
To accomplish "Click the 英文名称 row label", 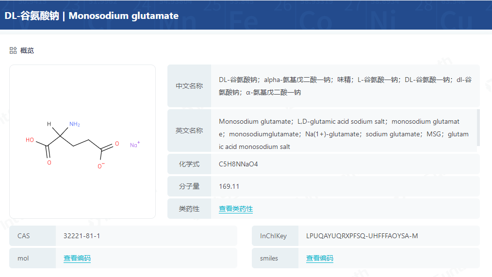I will (189, 130).
